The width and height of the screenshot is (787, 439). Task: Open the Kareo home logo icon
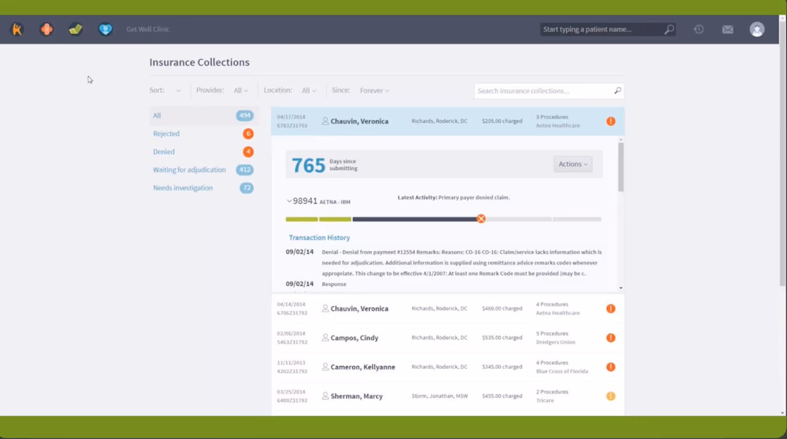[x=17, y=29]
